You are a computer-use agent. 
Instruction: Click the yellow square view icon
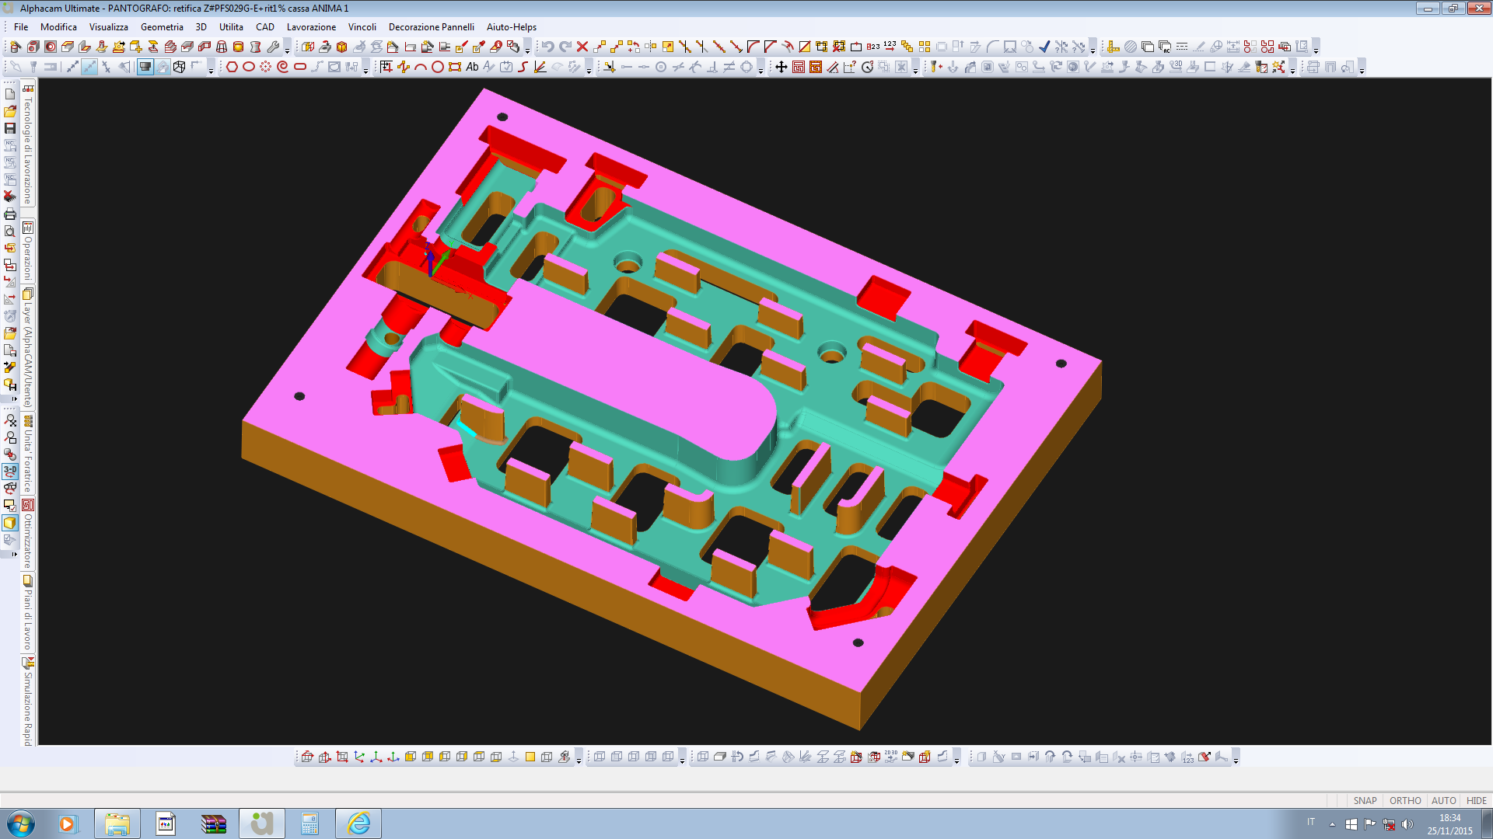tap(530, 757)
